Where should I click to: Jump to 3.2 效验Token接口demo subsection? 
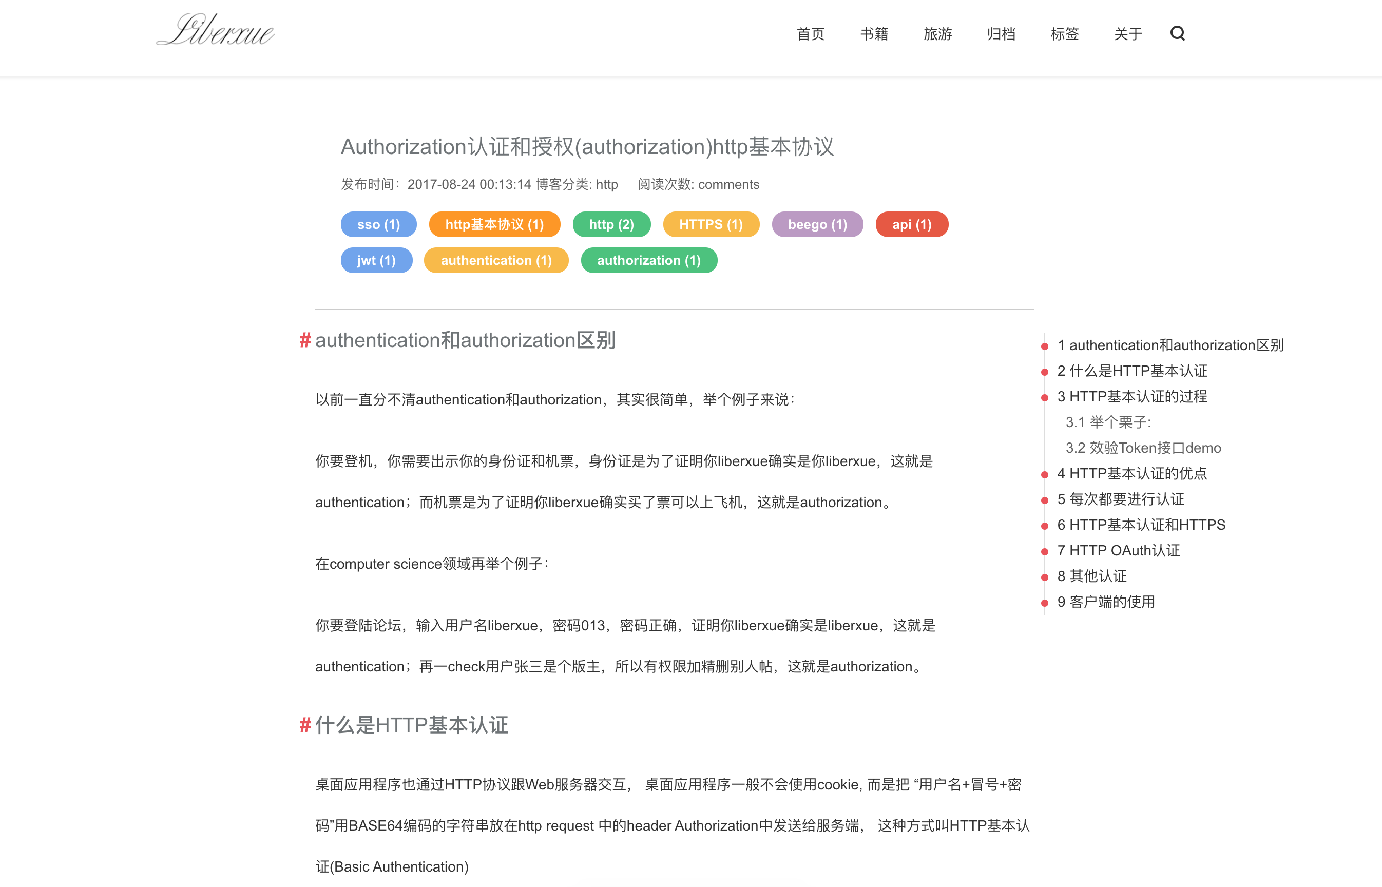pyautogui.click(x=1142, y=448)
